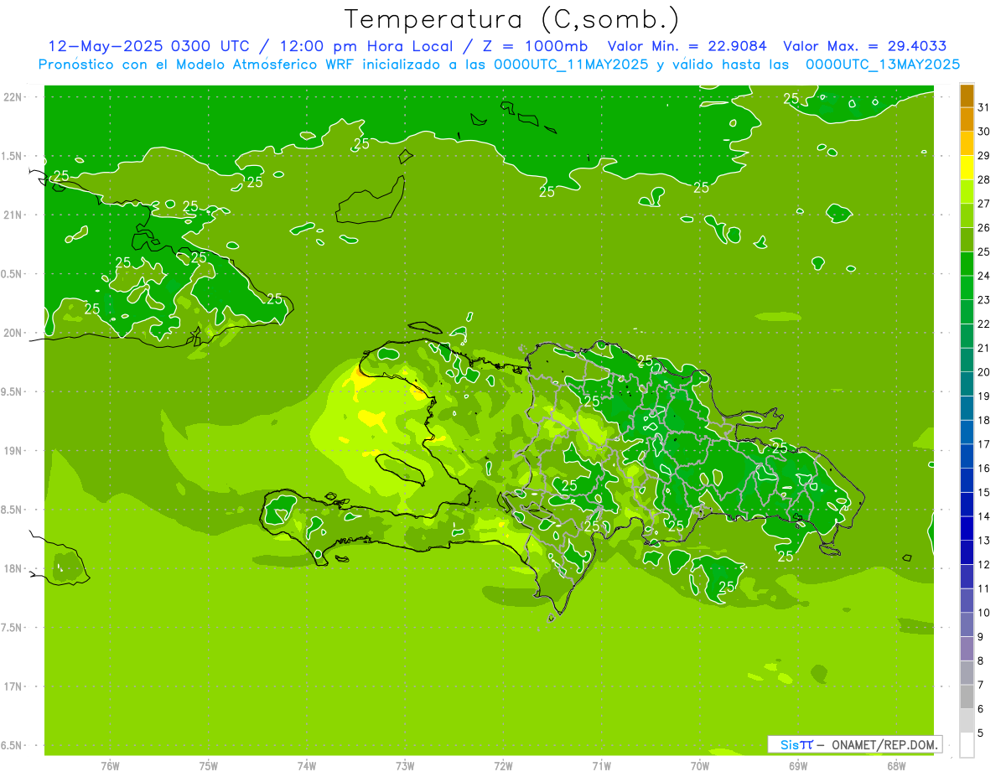
Task: Select the "12-May-2025 0300 UTC" timestamp text
Action: click(148, 46)
